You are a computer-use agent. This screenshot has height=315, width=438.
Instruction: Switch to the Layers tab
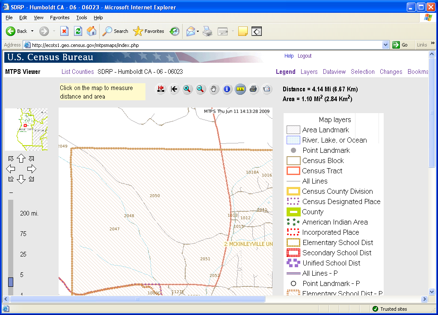point(309,72)
